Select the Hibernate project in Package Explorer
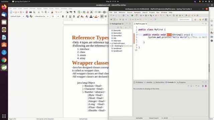214x120 pixels. pos(117,41)
